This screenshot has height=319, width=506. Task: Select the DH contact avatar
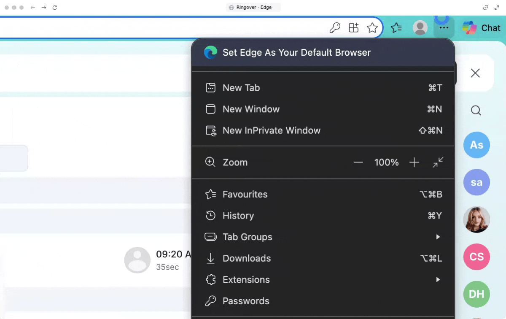pos(476,294)
